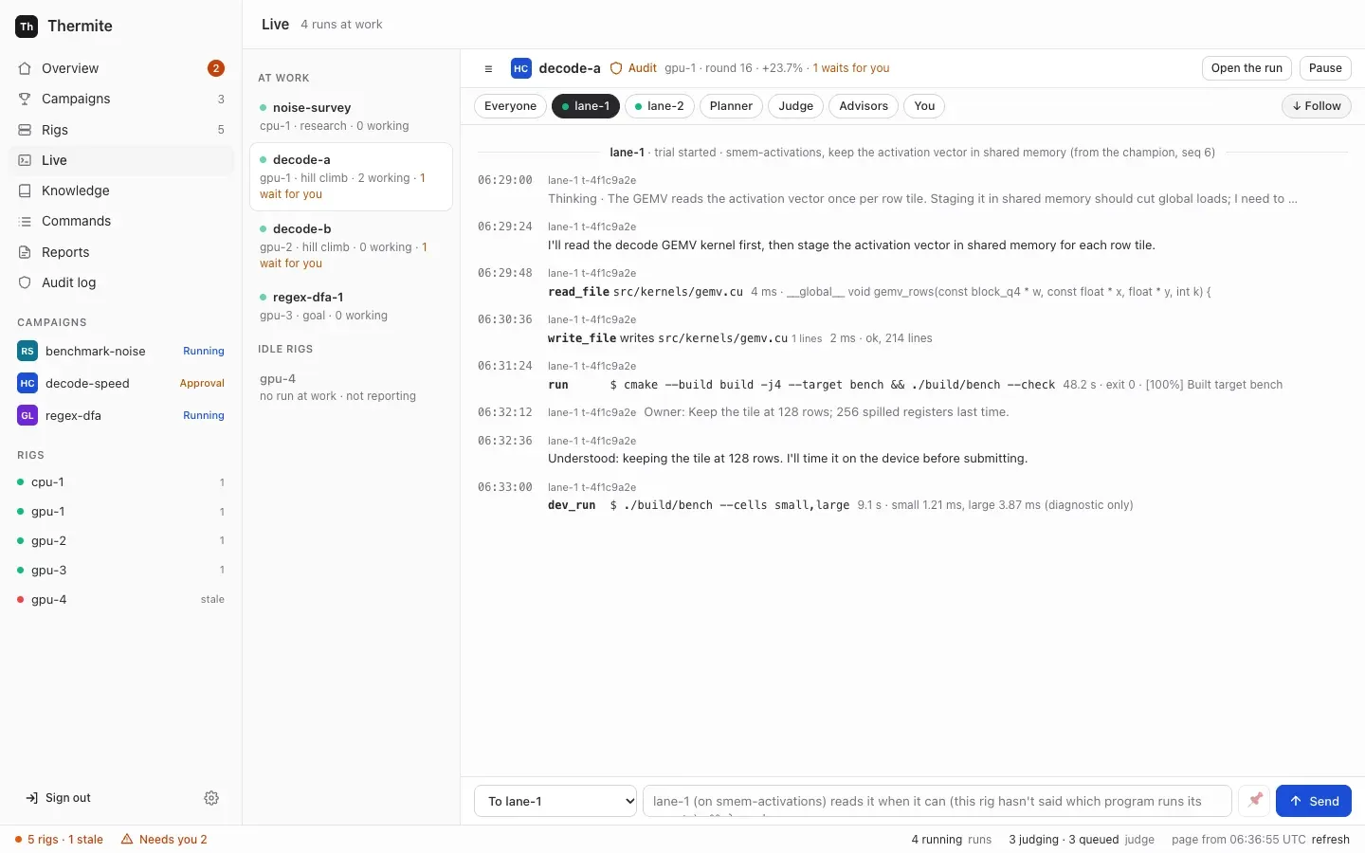Pause the decode-a run
The width and height of the screenshot is (1365, 853).
pyautogui.click(x=1325, y=68)
